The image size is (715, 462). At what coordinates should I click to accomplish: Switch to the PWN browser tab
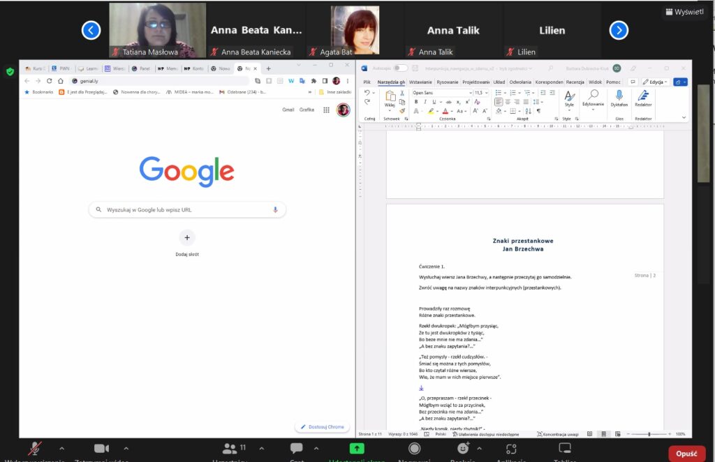coord(64,68)
